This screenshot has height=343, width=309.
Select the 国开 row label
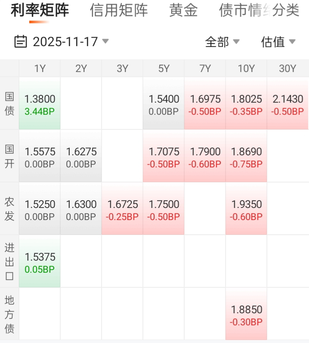tap(9, 156)
